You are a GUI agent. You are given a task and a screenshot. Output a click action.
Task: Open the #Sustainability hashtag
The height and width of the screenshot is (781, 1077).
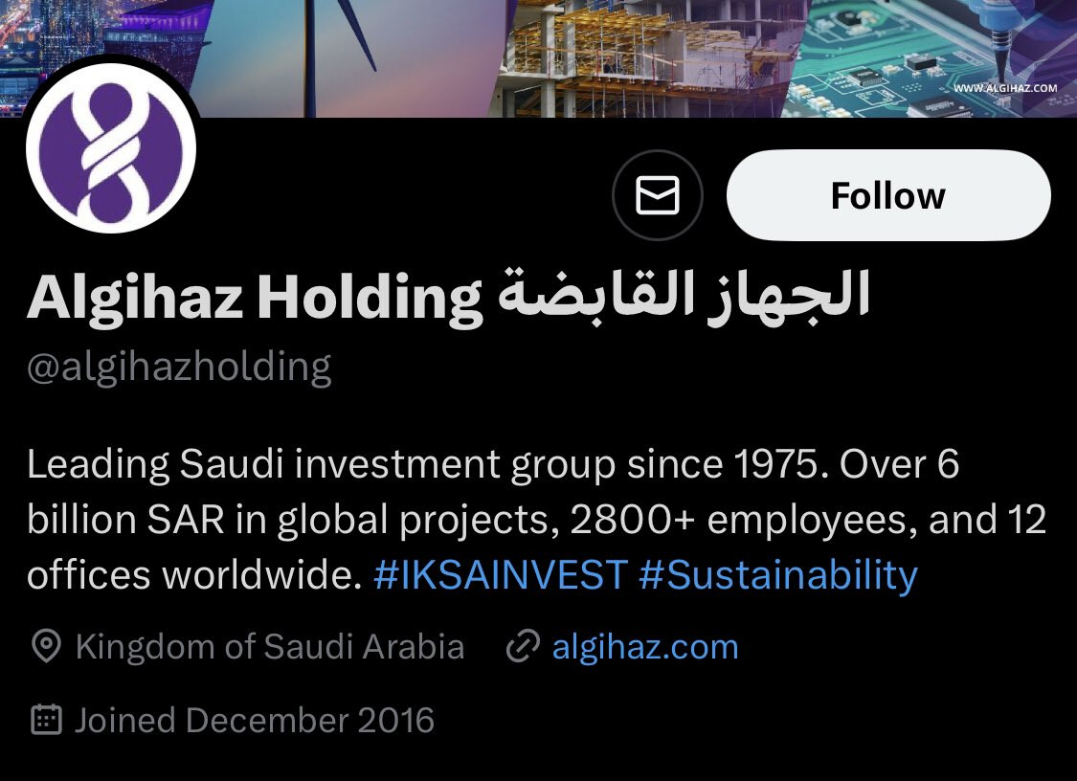778,574
